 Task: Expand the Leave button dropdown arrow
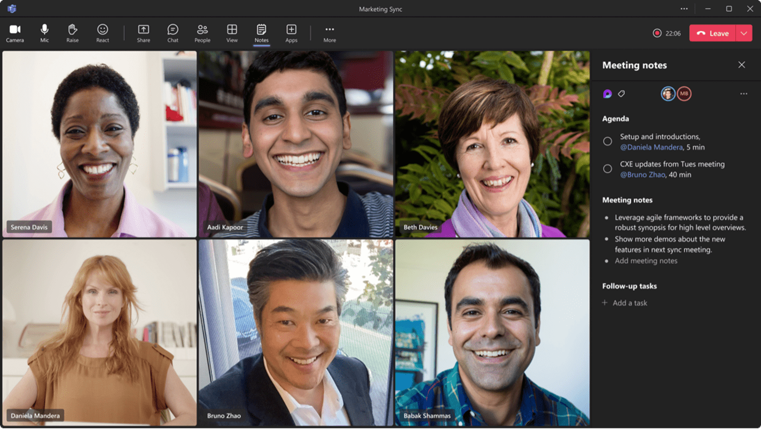[743, 33]
